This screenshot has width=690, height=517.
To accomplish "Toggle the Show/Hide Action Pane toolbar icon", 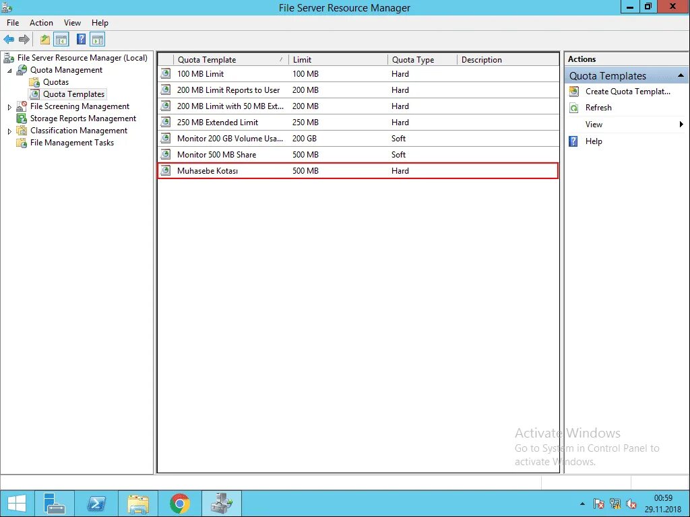I will click(x=98, y=40).
